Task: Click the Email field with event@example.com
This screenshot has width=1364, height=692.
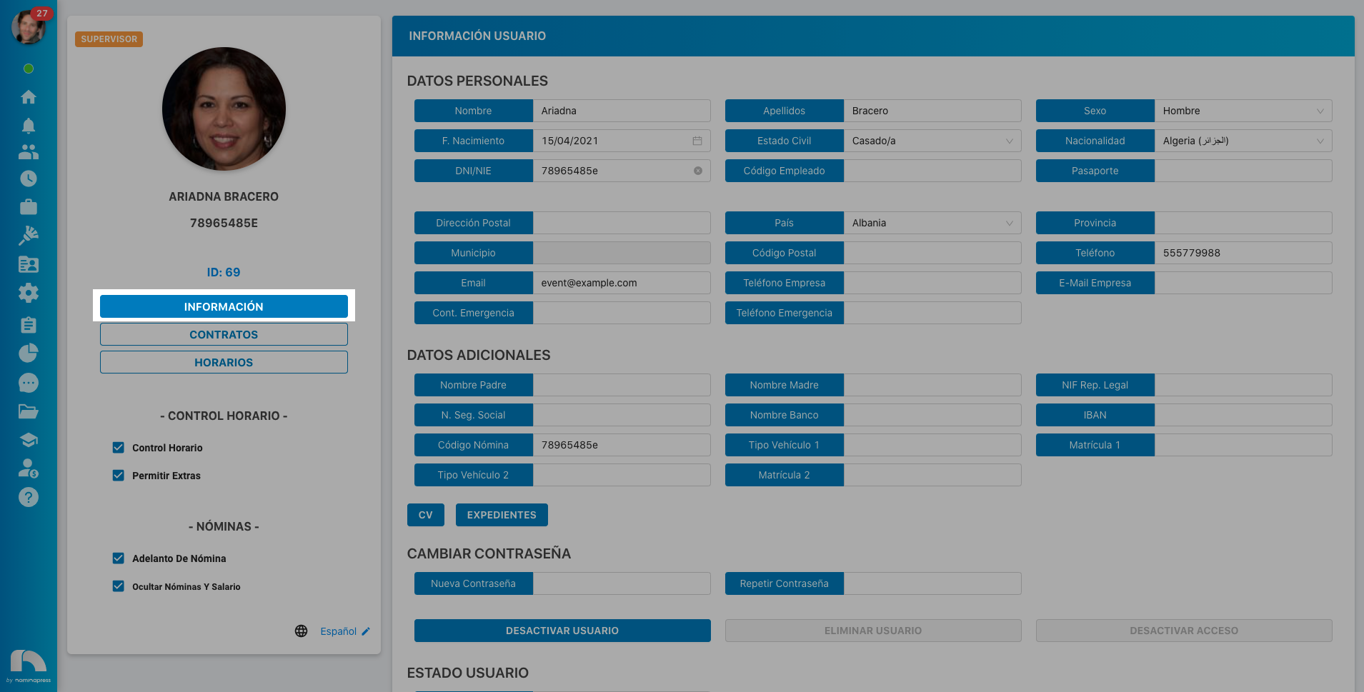Action: click(622, 283)
